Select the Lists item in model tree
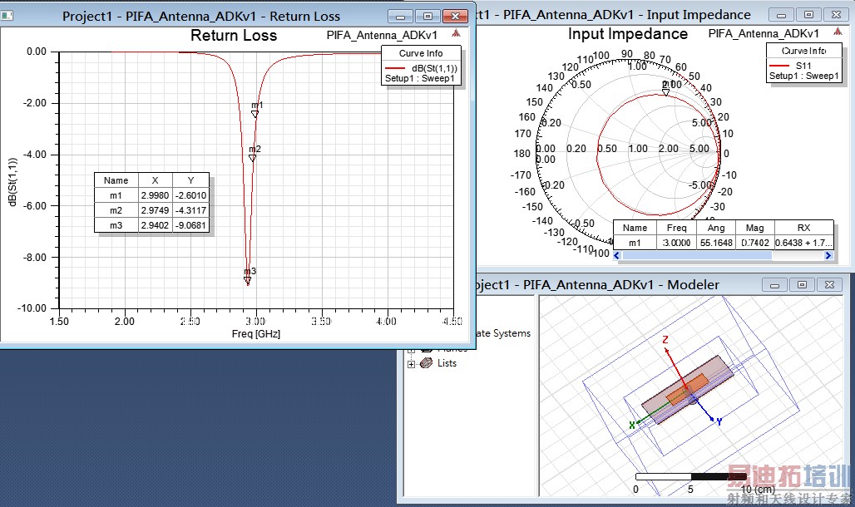The height and width of the screenshot is (507, 855). click(x=447, y=363)
